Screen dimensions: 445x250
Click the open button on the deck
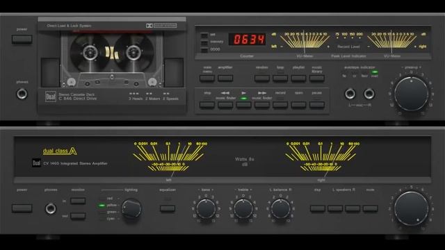click(x=298, y=105)
